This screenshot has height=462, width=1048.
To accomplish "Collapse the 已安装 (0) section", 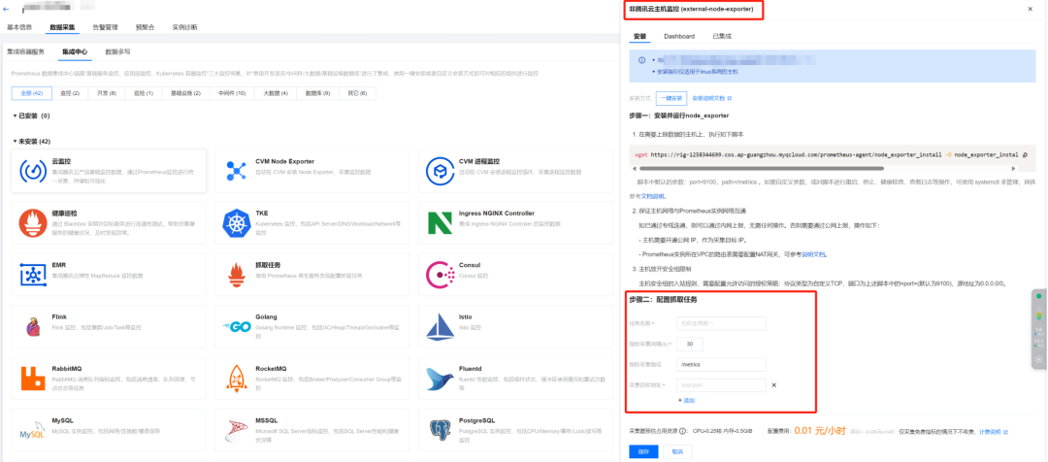I will point(16,115).
